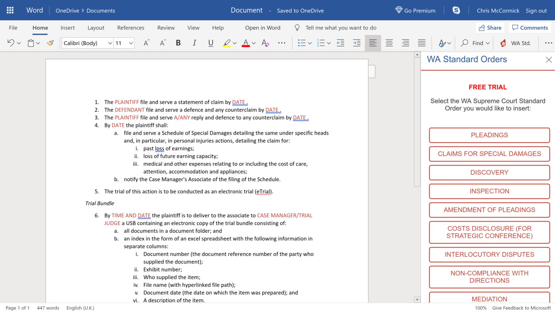This screenshot has height=312, width=555.
Task: Click the Tell me what you want to do box
Action: (x=336, y=28)
